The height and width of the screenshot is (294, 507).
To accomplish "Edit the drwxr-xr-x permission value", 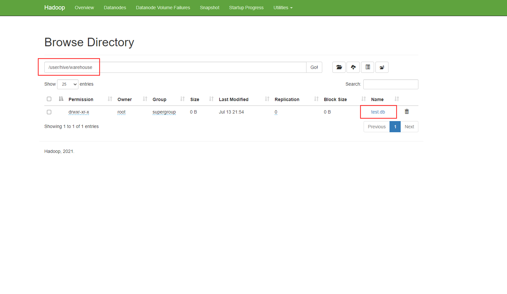I will pos(79,112).
